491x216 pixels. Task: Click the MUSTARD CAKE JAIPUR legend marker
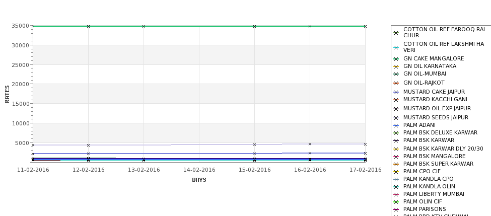click(x=396, y=92)
